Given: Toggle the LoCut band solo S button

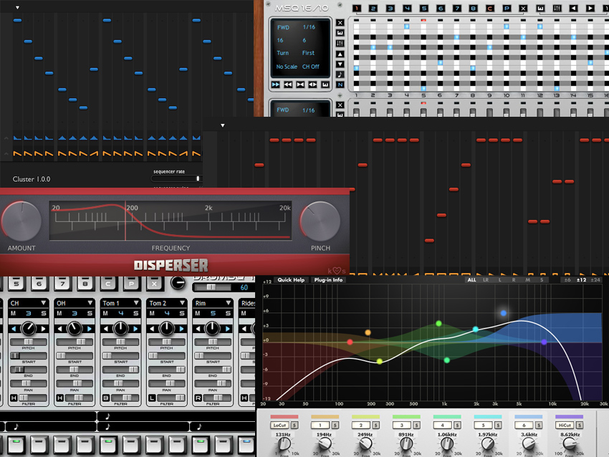Looking at the screenshot, I should tap(294, 425).
